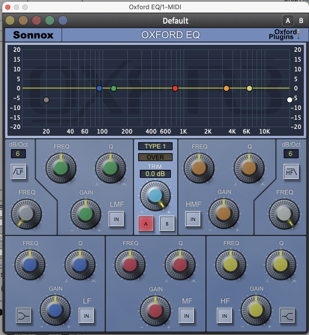
Task: Click the window title Oxford EQ/1-MIDI
Action: point(155,7)
